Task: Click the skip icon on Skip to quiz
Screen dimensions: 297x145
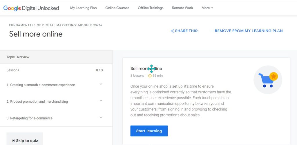Action: 14,141
